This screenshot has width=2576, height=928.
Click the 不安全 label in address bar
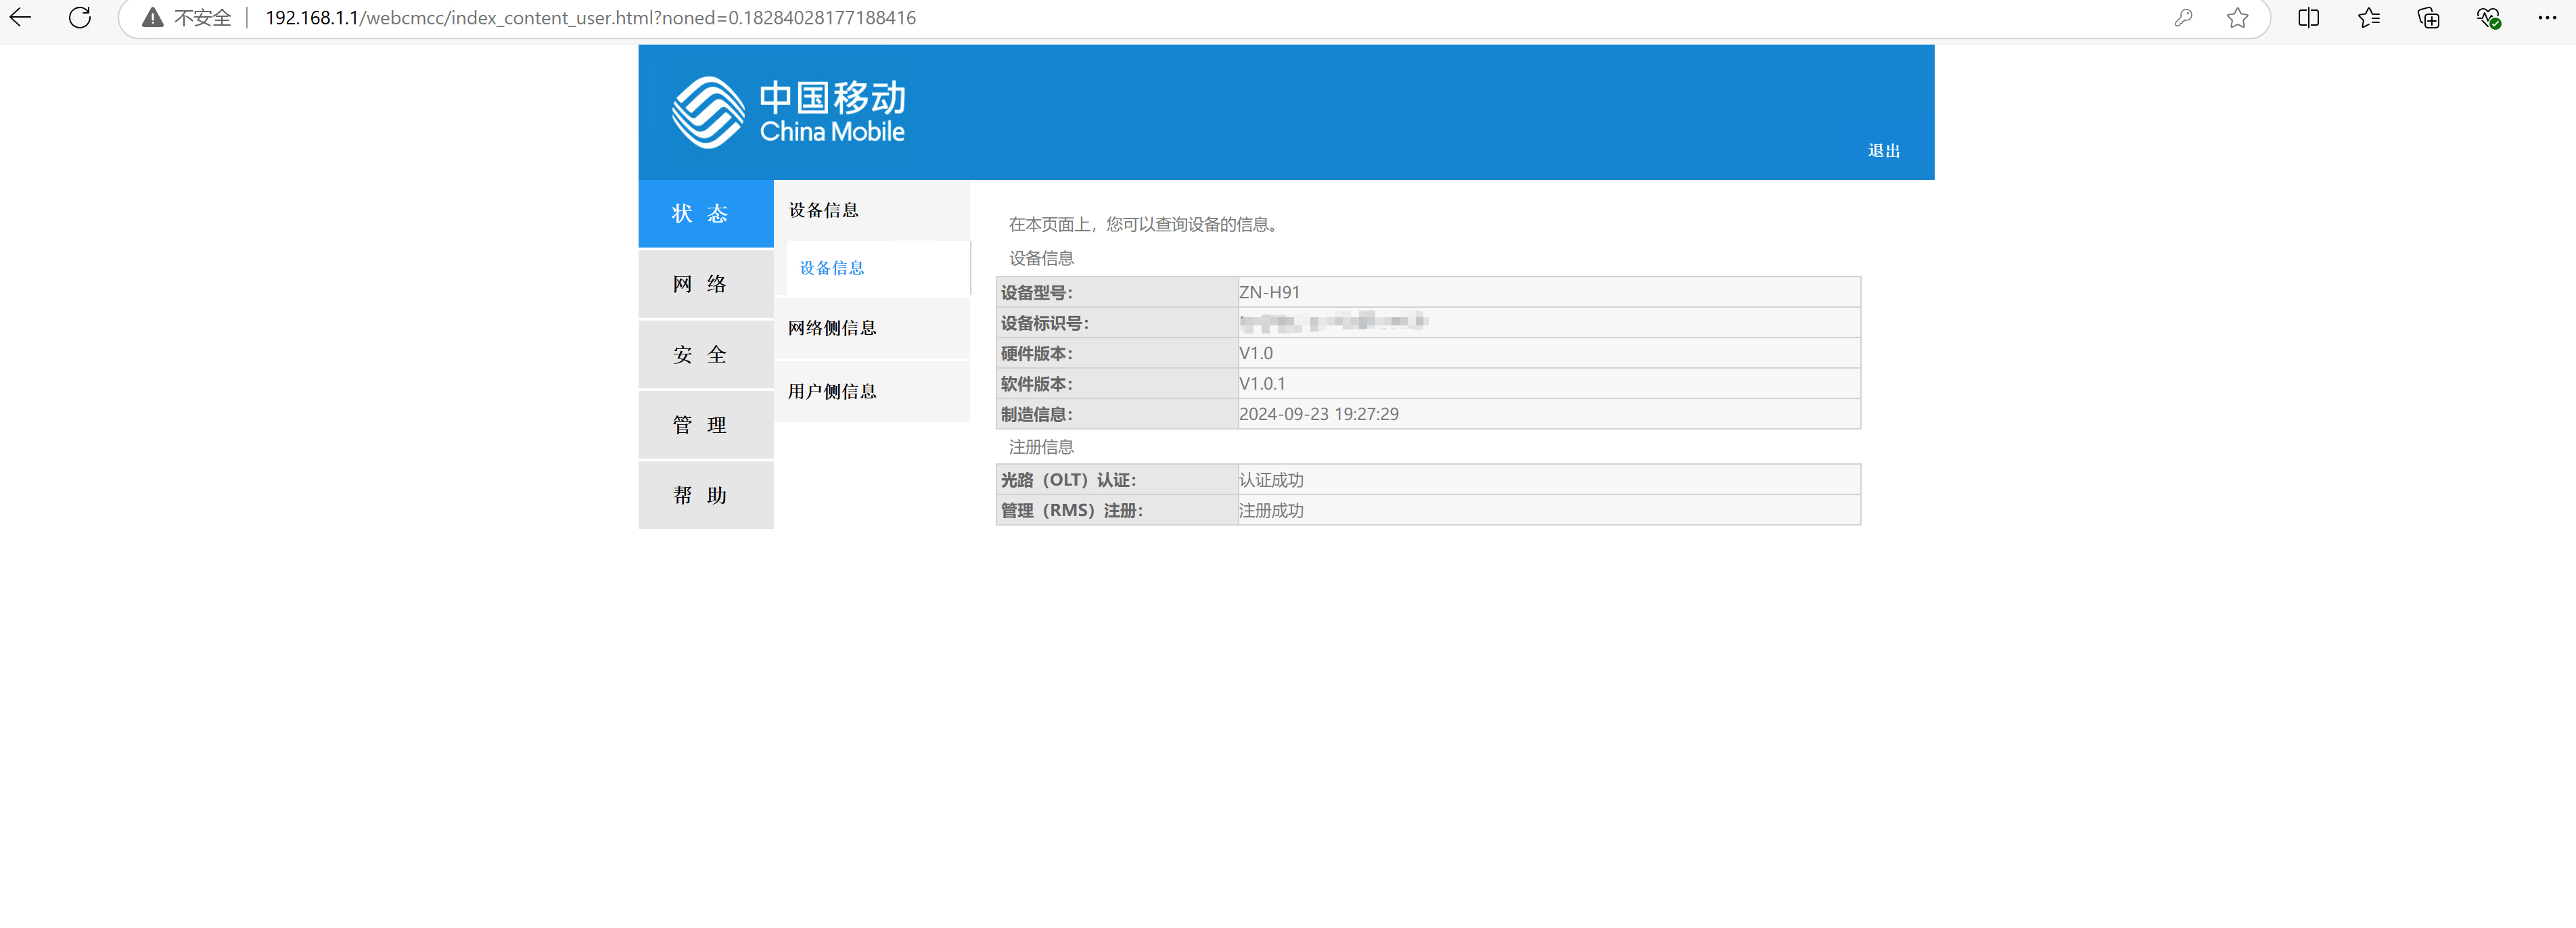[x=202, y=18]
